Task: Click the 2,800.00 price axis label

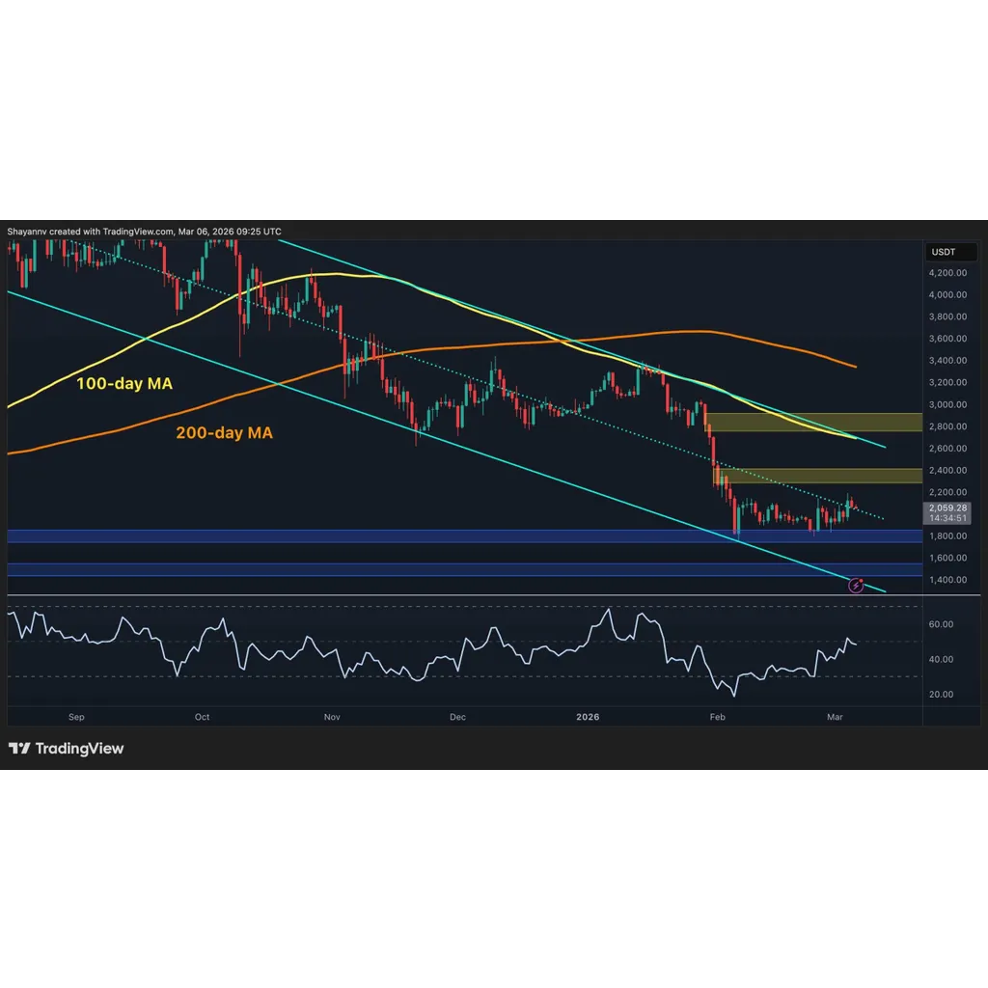Action: (x=947, y=426)
